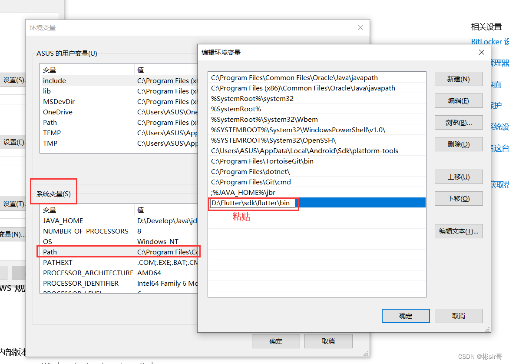Image resolution: width=509 pixels, height=364 pixels.
Task: Select the OneDrive user variable
Action: click(119, 112)
